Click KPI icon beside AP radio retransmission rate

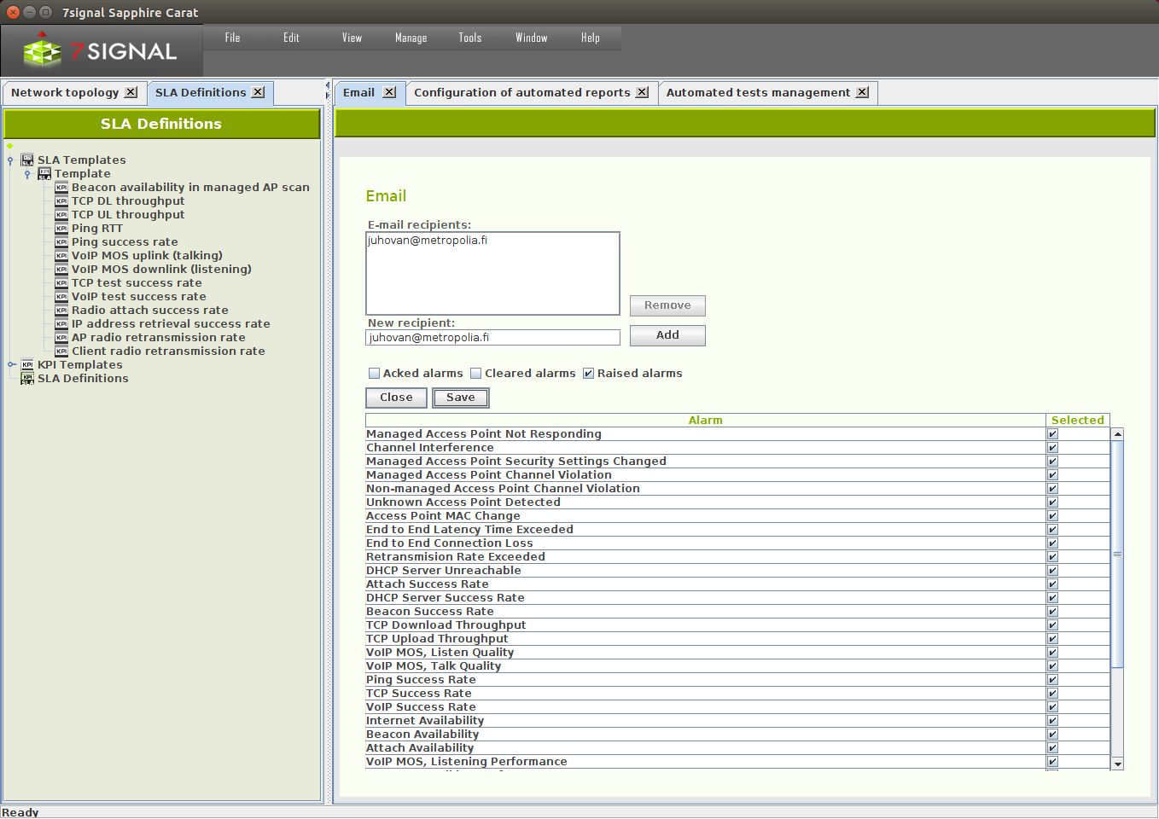click(61, 337)
